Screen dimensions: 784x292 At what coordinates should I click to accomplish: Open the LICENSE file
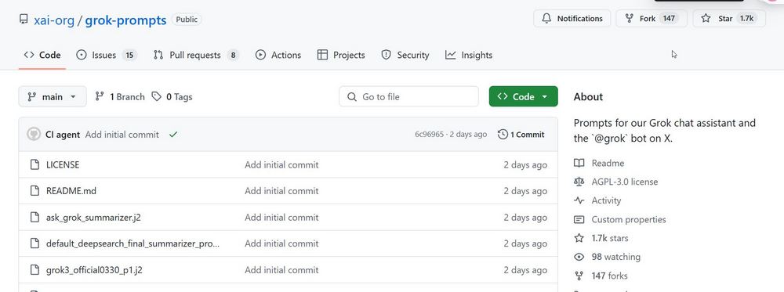(x=63, y=164)
